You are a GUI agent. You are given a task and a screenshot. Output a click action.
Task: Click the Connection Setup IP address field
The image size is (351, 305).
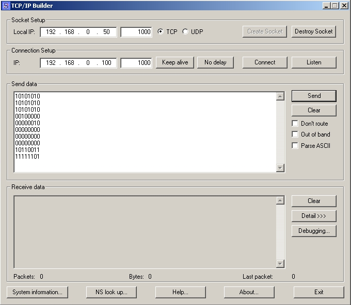[x=78, y=63]
